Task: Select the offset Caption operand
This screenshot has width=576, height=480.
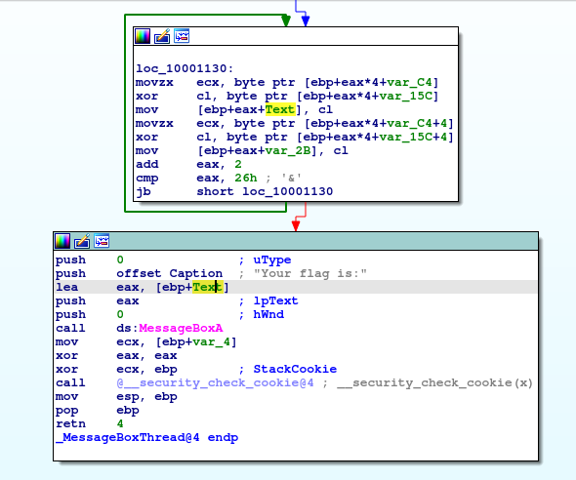Action: tap(169, 274)
